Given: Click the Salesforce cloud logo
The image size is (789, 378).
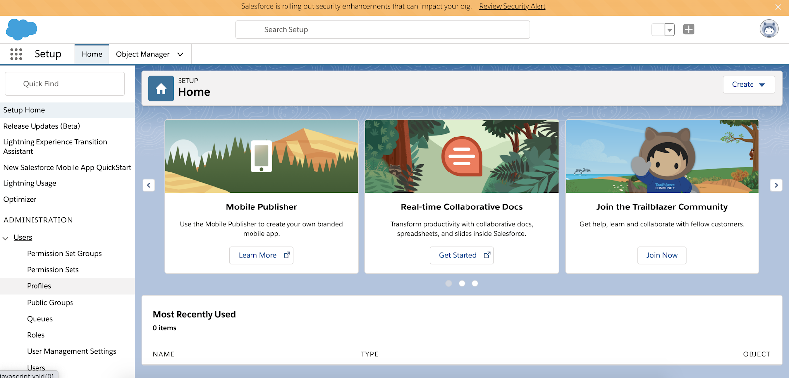Looking at the screenshot, I should [22, 30].
